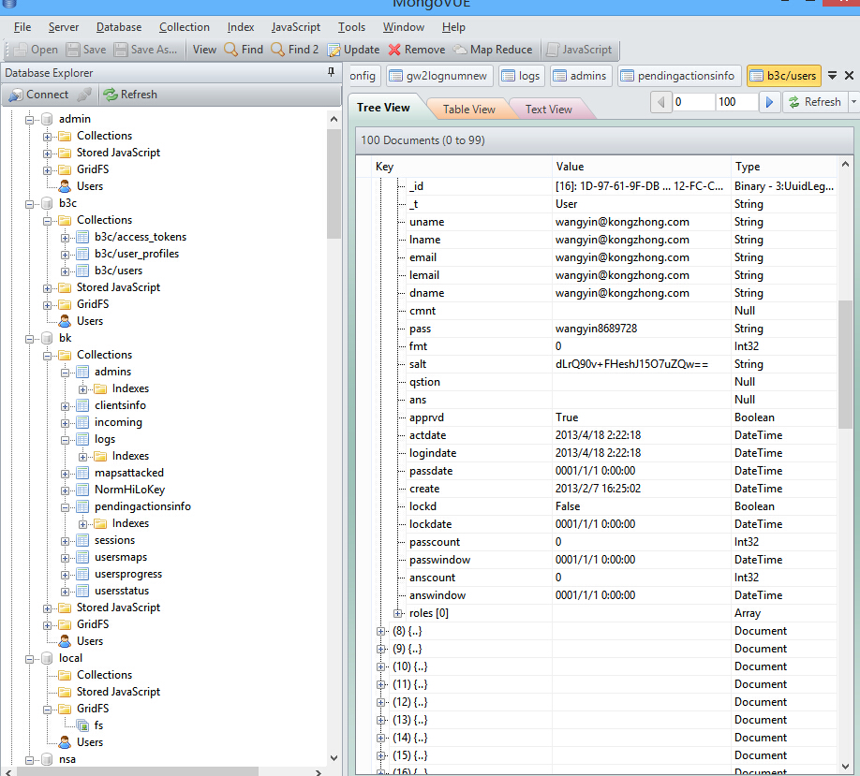Open the File menu
The width and height of the screenshot is (860, 776).
(22, 27)
